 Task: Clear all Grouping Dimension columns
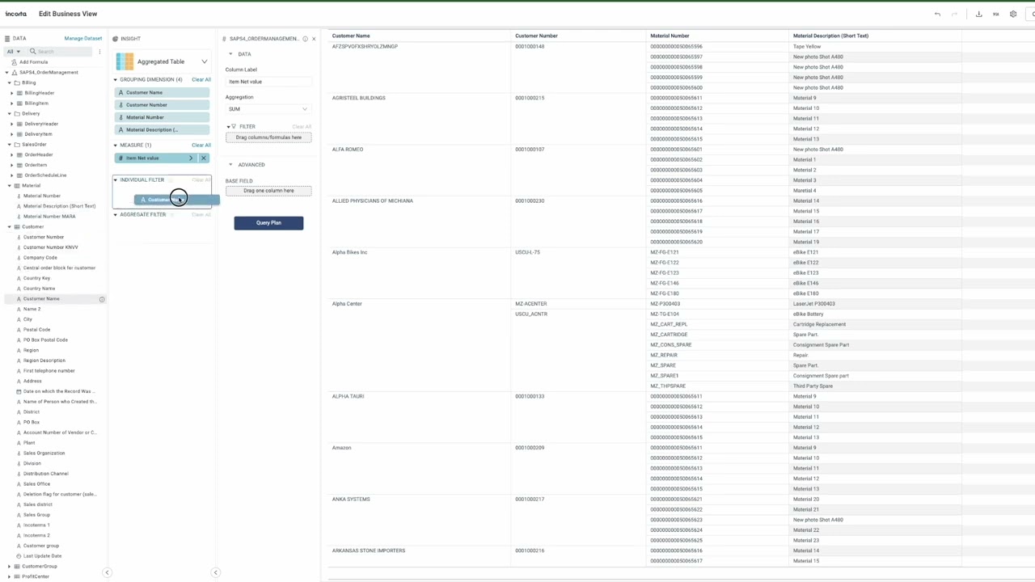pos(201,80)
